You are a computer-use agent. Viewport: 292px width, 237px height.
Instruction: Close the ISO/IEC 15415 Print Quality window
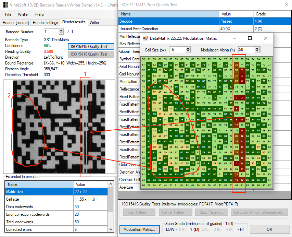(286, 4)
